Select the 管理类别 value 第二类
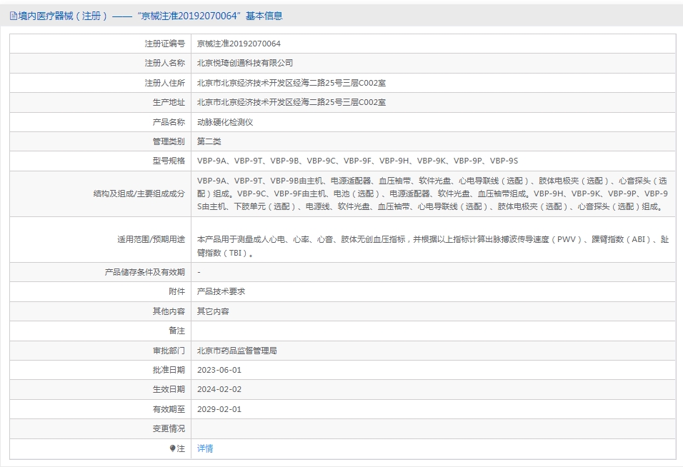This screenshot has height=467, width=683. [x=208, y=141]
